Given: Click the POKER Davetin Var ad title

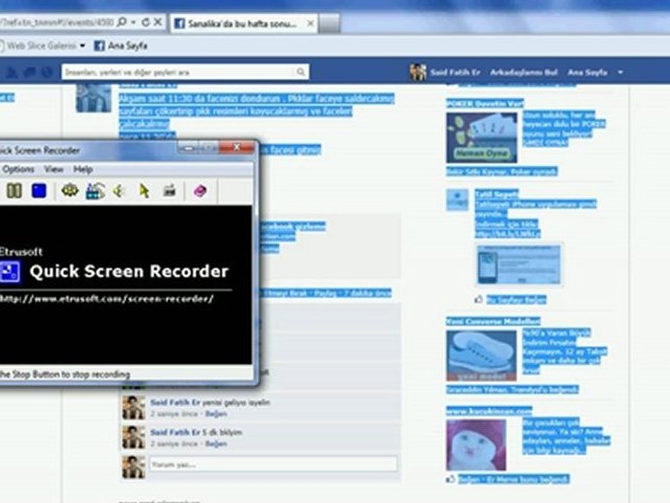Looking at the screenshot, I should (x=484, y=103).
